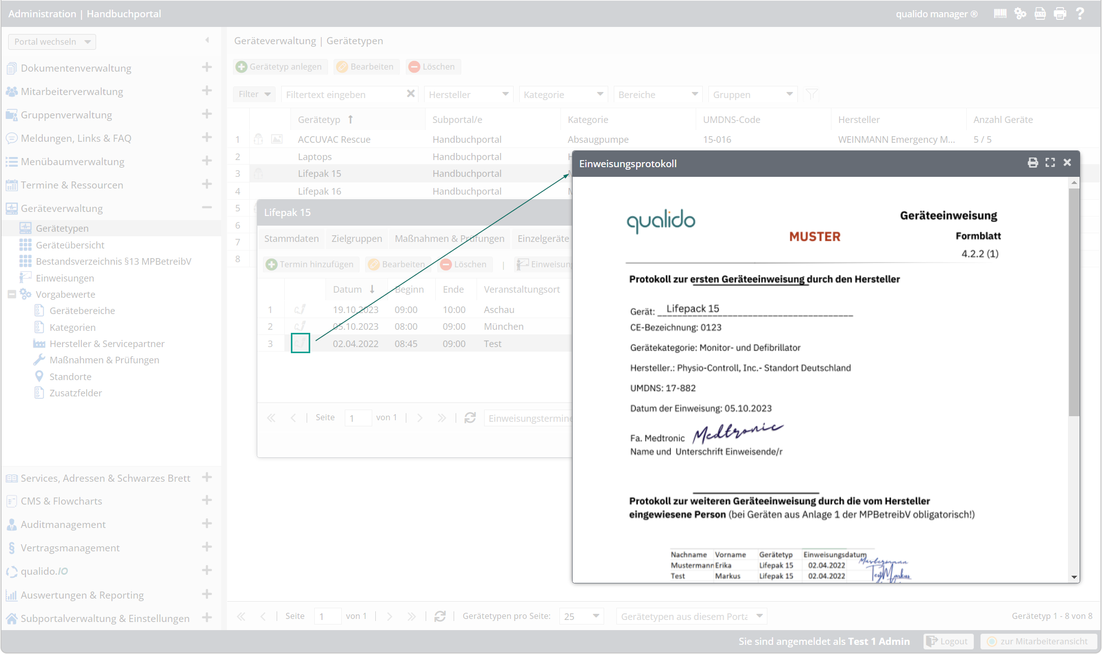Go to next page in Lifepak 15 pager
The width and height of the screenshot is (1102, 654).
(x=420, y=418)
